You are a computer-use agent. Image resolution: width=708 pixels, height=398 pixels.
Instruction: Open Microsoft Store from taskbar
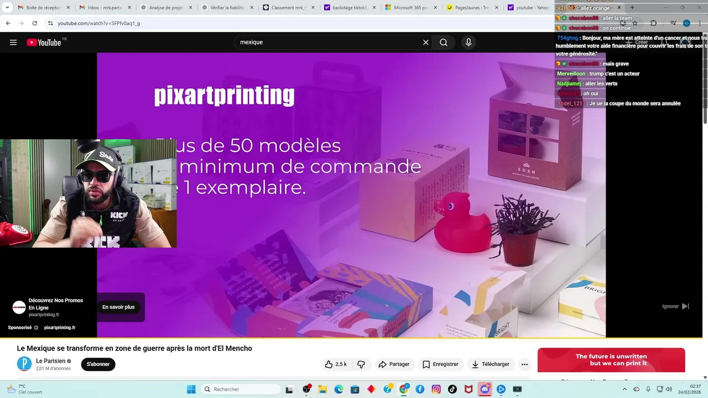click(355, 389)
